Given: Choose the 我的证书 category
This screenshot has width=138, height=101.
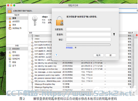Looking at the screenshot, I should tap(17, 59).
